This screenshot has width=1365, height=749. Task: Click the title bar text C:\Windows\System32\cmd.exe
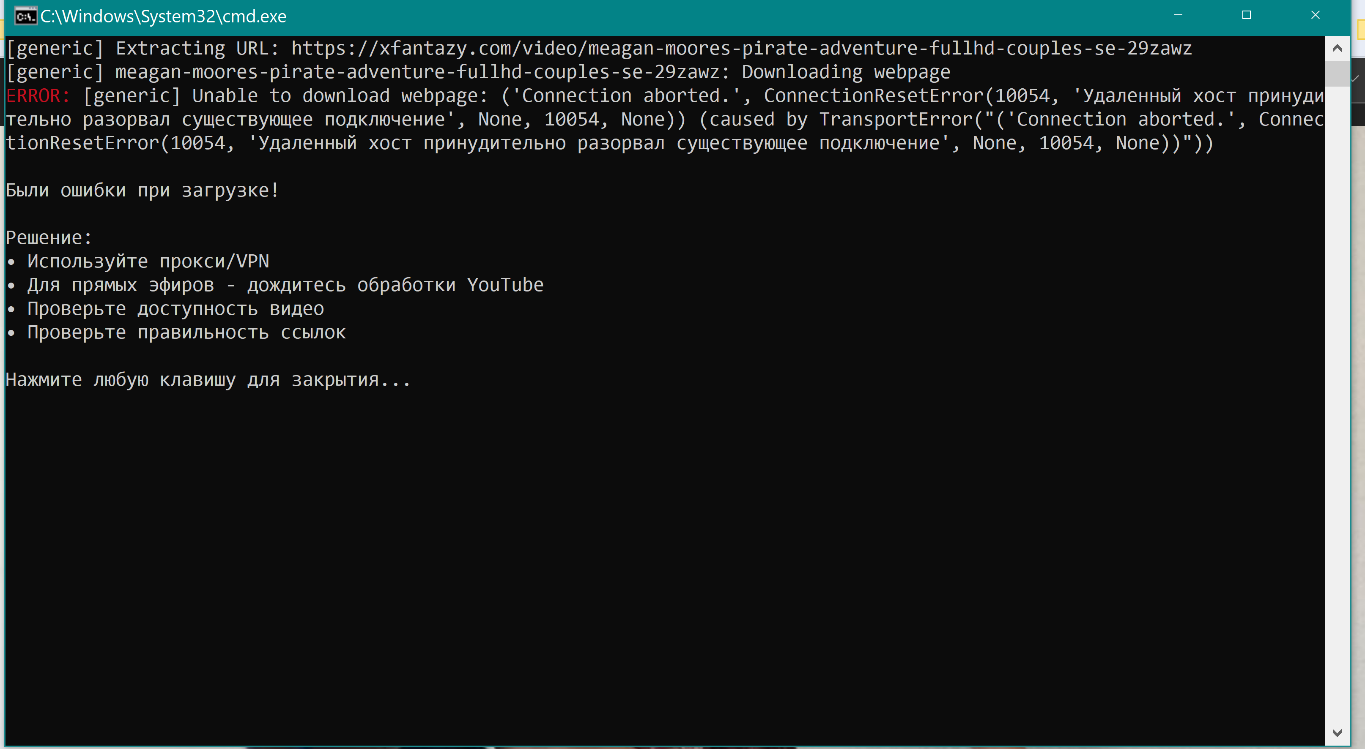[163, 16]
